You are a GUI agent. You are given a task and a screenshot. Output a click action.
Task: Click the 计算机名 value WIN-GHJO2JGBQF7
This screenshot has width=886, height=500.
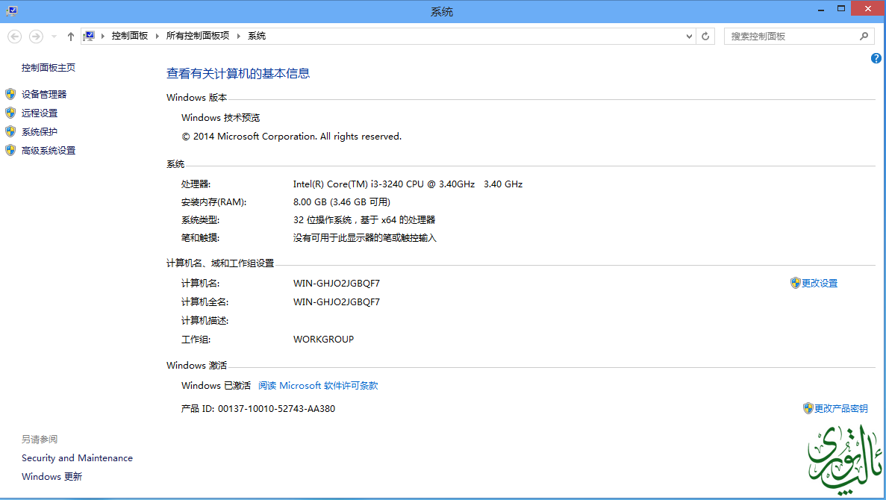click(336, 283)
